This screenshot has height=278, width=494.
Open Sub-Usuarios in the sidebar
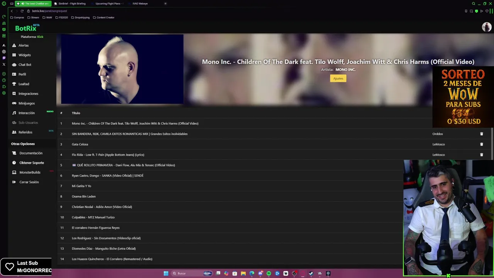[x=28, y=122]
